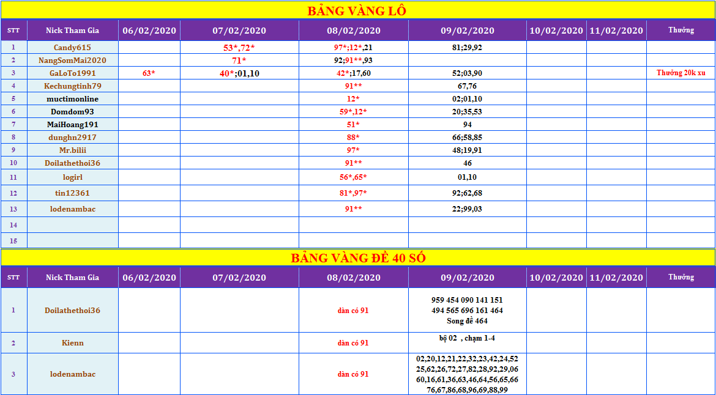Select nickname Candy615

tap(73, 47)
